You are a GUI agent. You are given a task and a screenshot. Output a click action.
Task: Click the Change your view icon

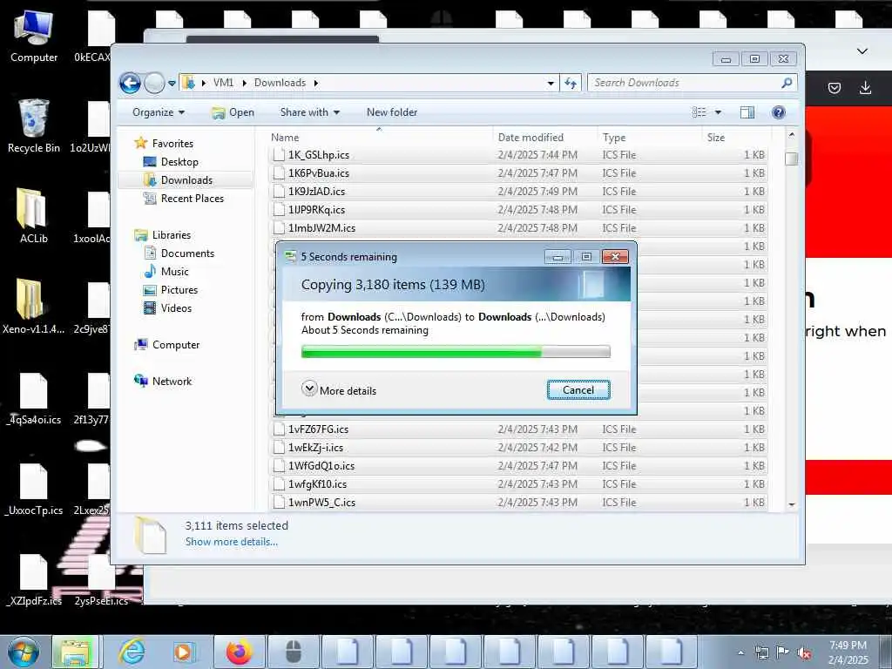tap(699, 112)
